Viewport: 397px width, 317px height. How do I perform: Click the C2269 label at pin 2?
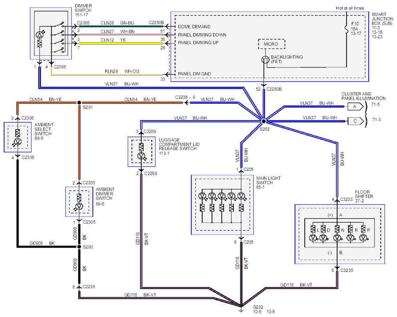151,173
